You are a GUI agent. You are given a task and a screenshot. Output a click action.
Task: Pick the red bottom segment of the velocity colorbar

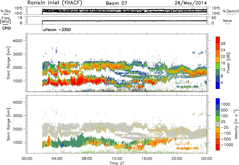pyautogui.click(x=218, y=147)
